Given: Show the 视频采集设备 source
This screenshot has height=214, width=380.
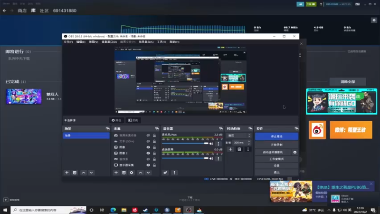Looking at the screenshot, I should pos(148,136).
